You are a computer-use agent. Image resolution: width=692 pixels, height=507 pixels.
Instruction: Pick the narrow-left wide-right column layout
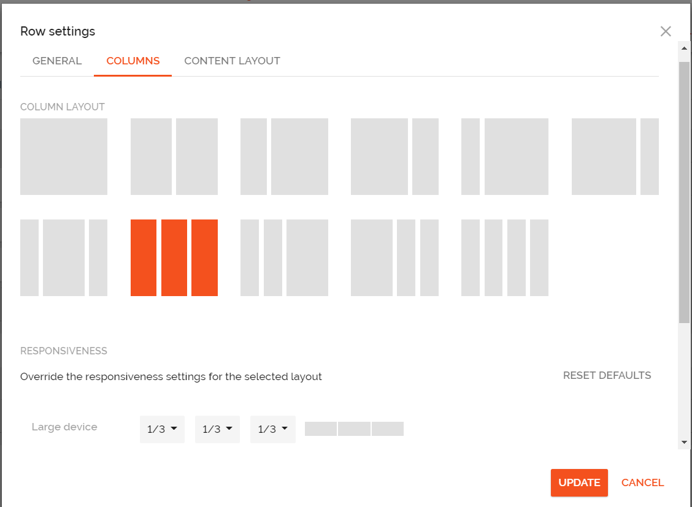click(x=284, y=156)
